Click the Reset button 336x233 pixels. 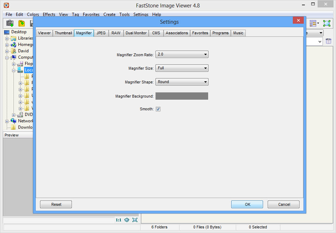(x=56, y=204)
